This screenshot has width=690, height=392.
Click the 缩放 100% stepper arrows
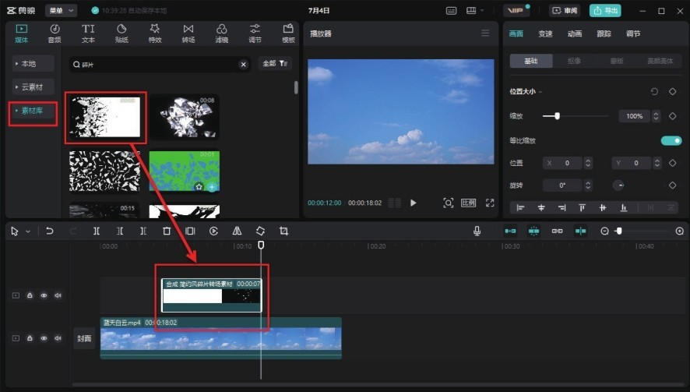(656, 116)
